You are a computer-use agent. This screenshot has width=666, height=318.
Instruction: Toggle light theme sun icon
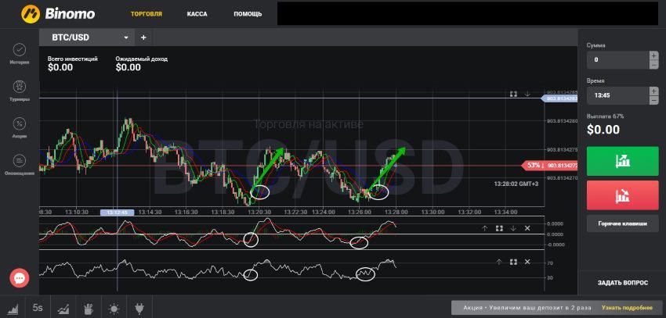pos(114,308)
